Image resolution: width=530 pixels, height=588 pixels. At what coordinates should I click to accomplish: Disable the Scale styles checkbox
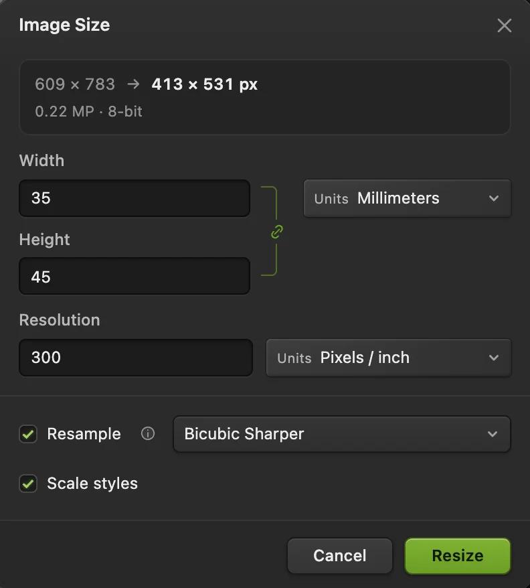pyautogui.click(x=28, y=484)
